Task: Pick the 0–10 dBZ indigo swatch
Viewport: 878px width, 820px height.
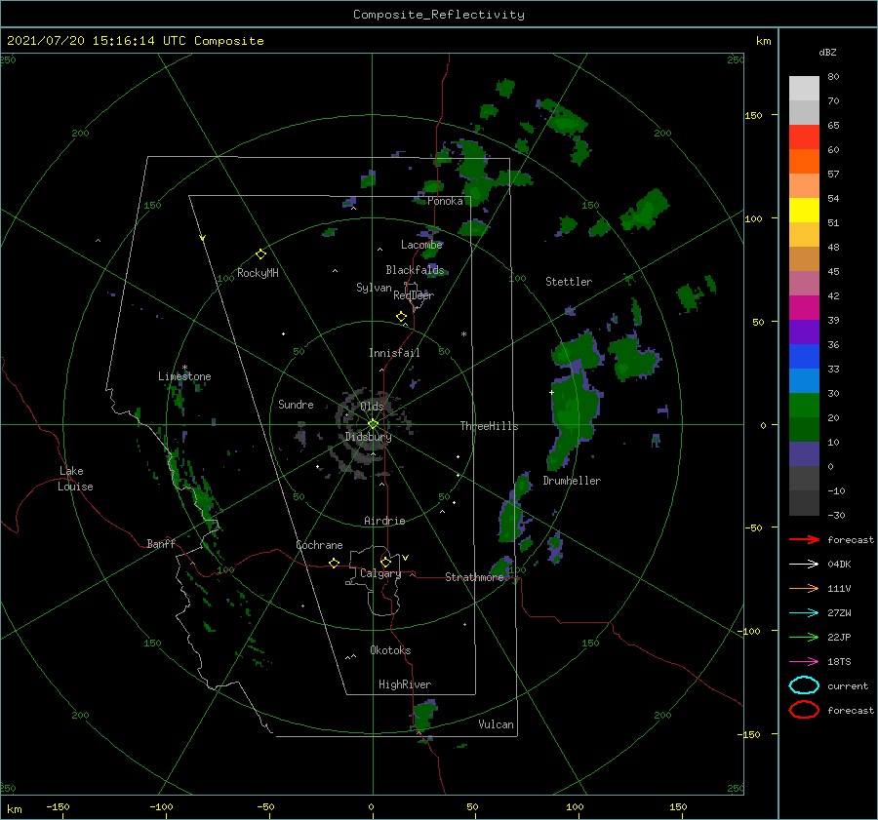Action: (804, 454)
